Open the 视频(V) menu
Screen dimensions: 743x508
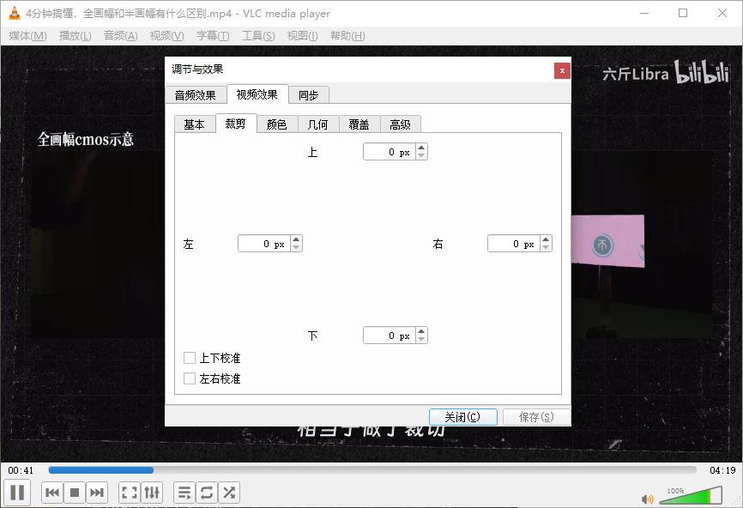(x=166, y=36)
